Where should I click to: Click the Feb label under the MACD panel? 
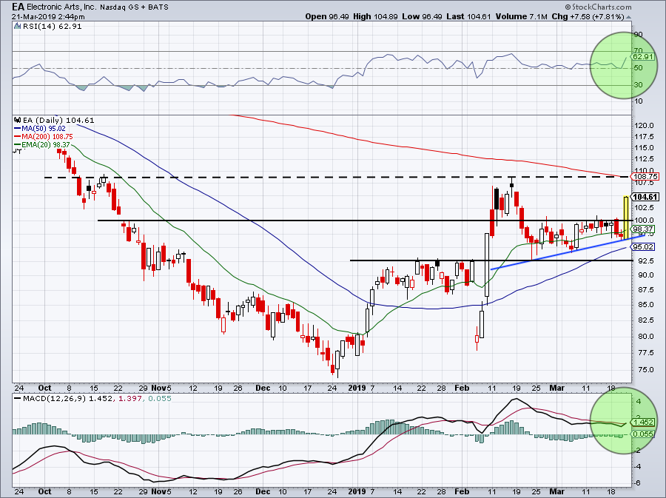pyautogui.click(x=462, y=491)
